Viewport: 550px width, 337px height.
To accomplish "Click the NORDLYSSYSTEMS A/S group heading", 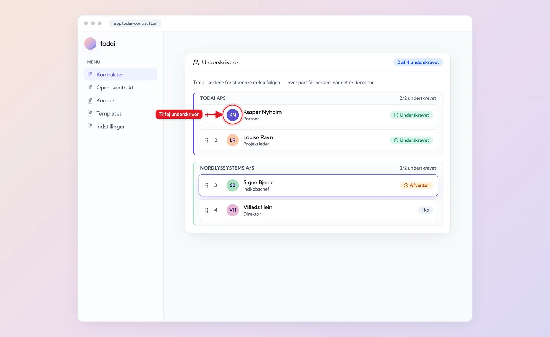I will pyautogui.click(x=227, y=168).
